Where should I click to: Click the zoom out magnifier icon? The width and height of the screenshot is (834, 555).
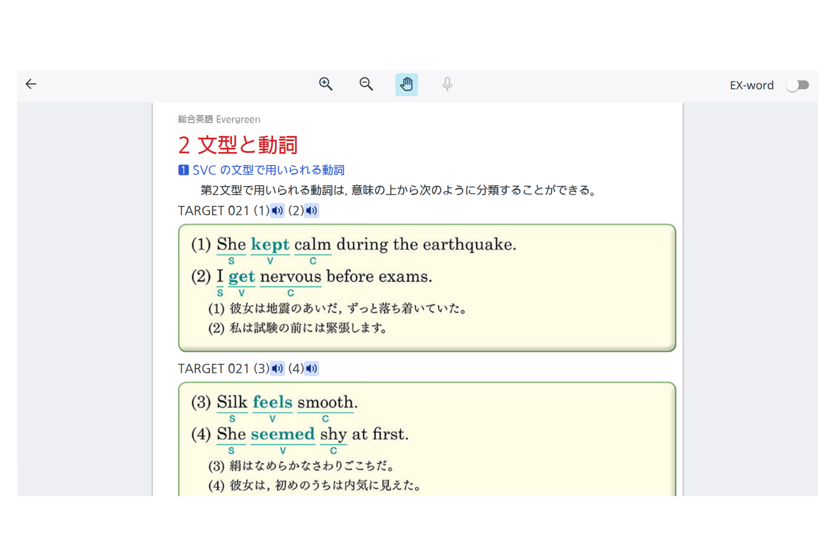(366, 84)
